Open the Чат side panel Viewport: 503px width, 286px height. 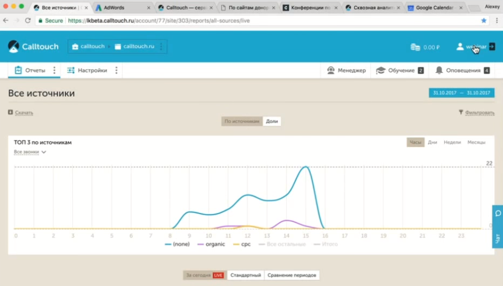coord(497,227)
